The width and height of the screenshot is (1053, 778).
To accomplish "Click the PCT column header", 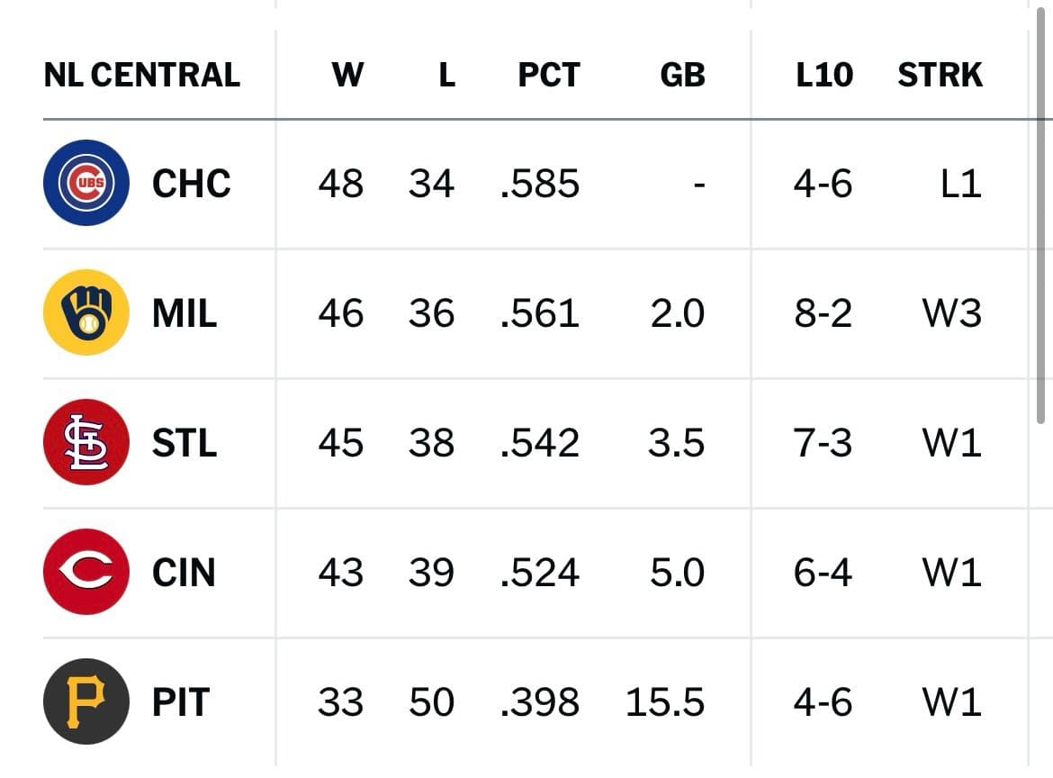I will [x=549, y=75].
